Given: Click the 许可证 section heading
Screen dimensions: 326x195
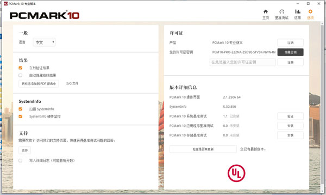Looking at the screenshot, I should pyautogui.click(x=176, y=33).
